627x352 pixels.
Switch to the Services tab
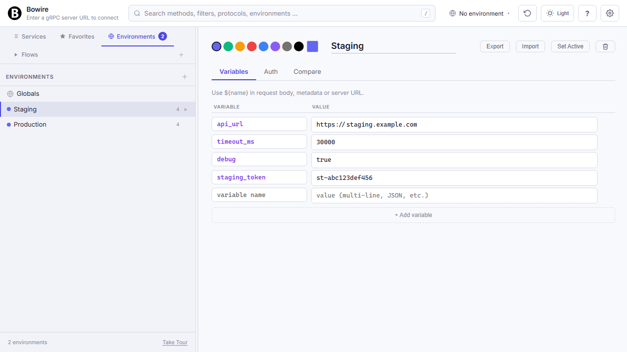coord(30,37)
